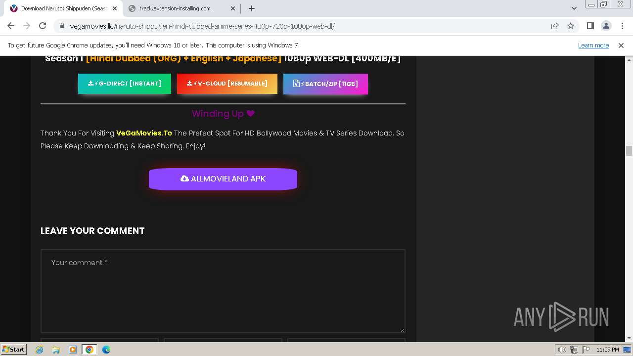Open Windows Explorer from the taskbar
Image resolution: width=633 pixels, height=356 pixels.
[x=56, y=350]
